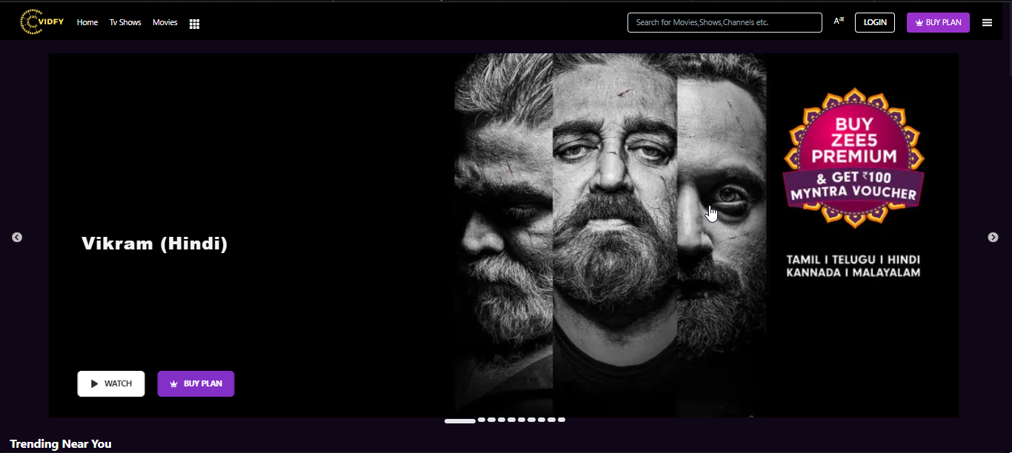The image size is (1012, 453).
Task: Click the Buy ZEE5 Premium voucher badge
Action: point(853,158)
